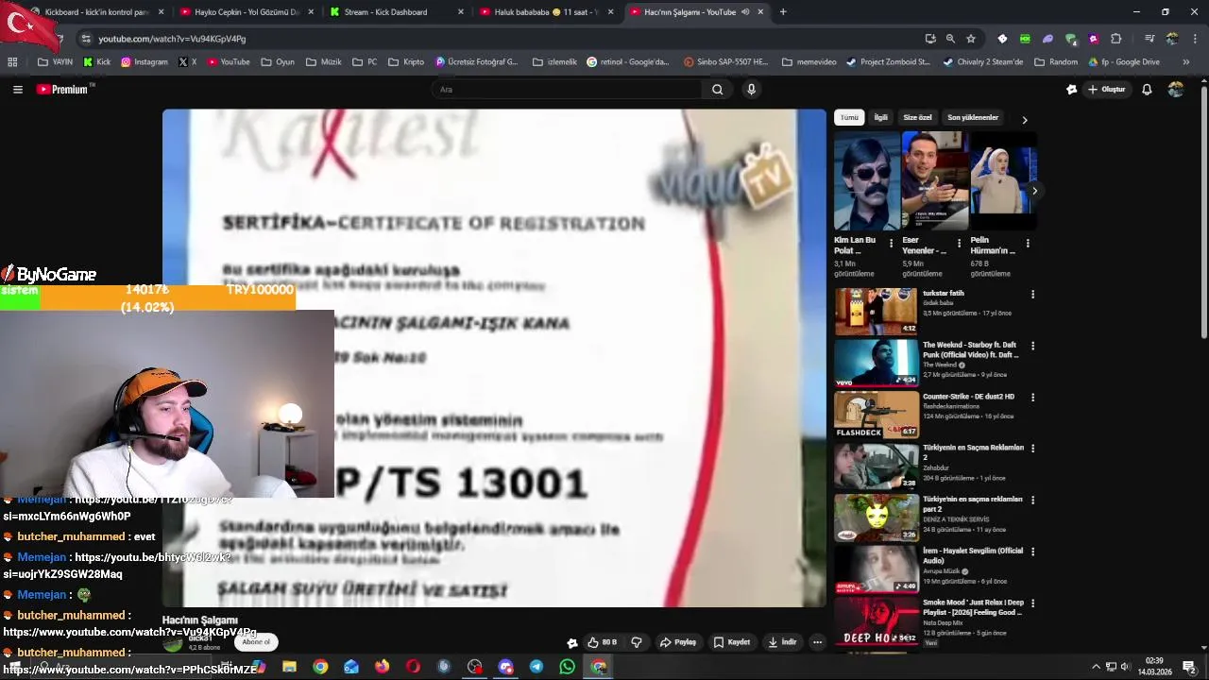Open the YAYIN bookmarks folder
The width and height of the screenshot is (1209, 680).
point(56,62)
